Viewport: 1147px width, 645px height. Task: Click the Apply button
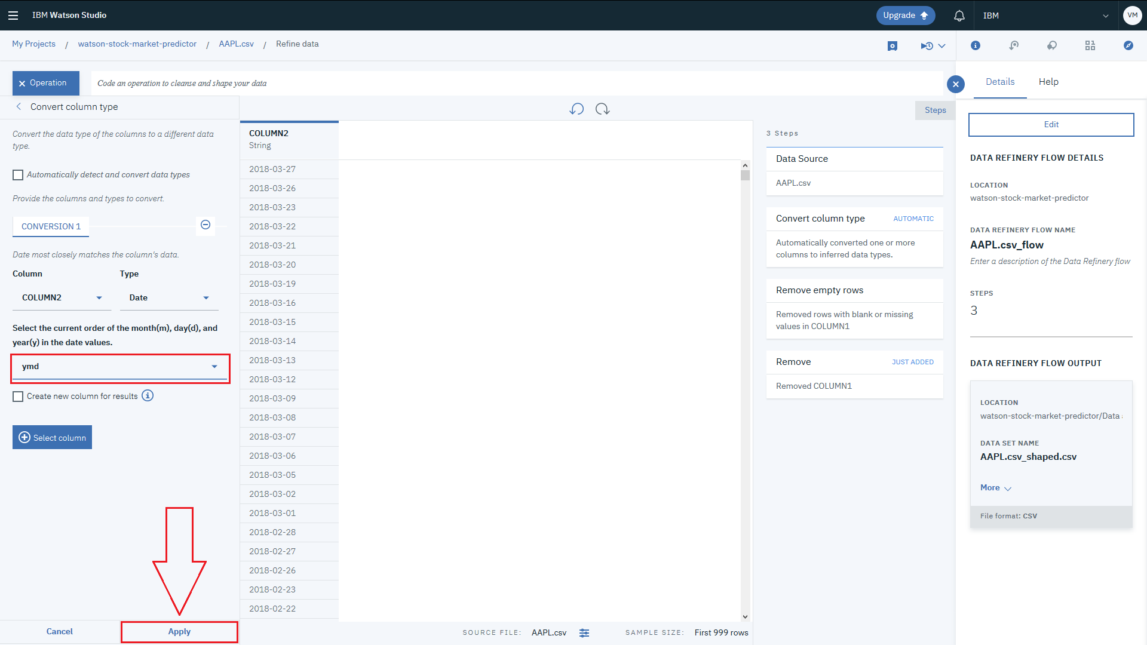pyautogui.click(x=179, y=632)
